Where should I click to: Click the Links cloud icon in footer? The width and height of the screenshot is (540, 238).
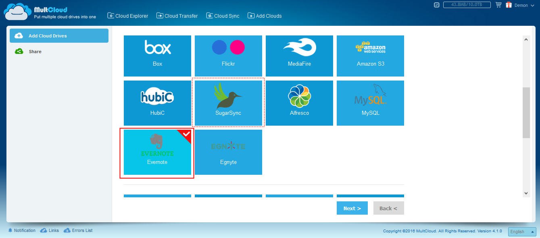[x=43, y=230]
